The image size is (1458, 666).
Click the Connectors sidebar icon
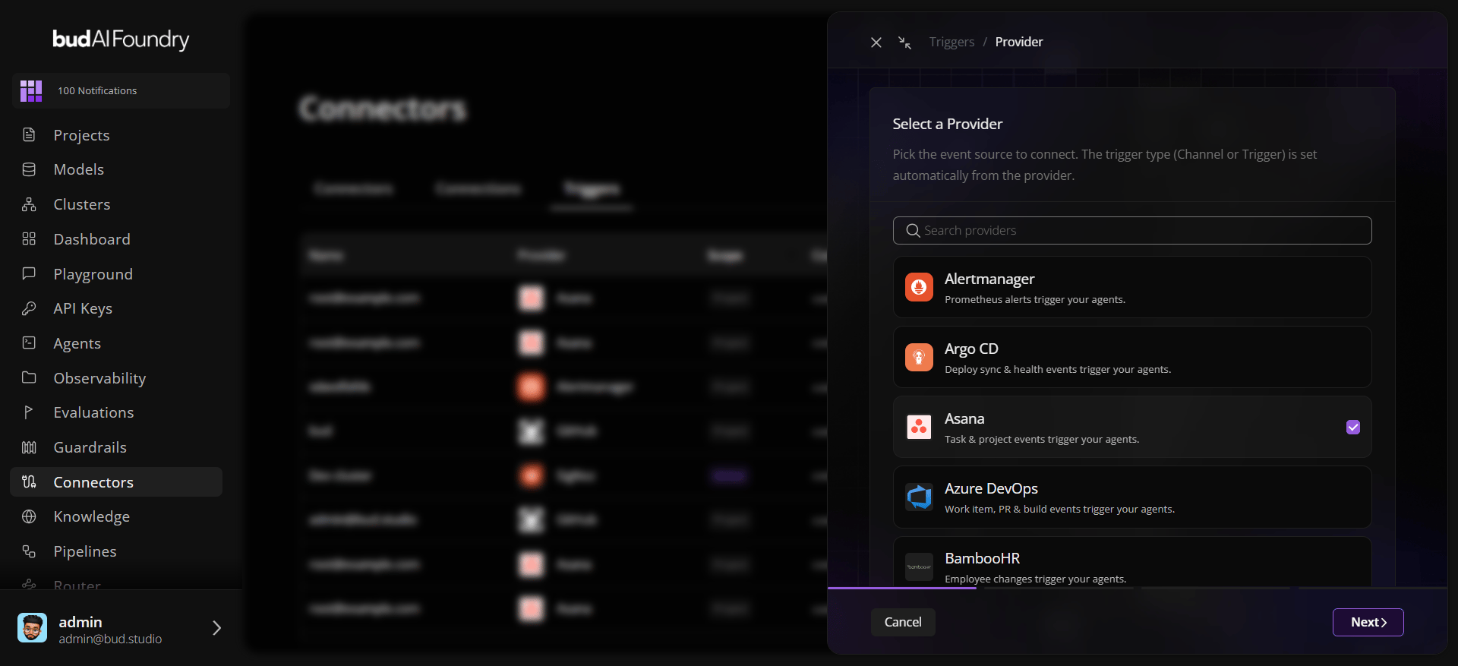point(29,481)
